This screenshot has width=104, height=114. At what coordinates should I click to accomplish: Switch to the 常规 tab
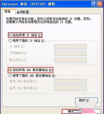[x=7, y=11]
